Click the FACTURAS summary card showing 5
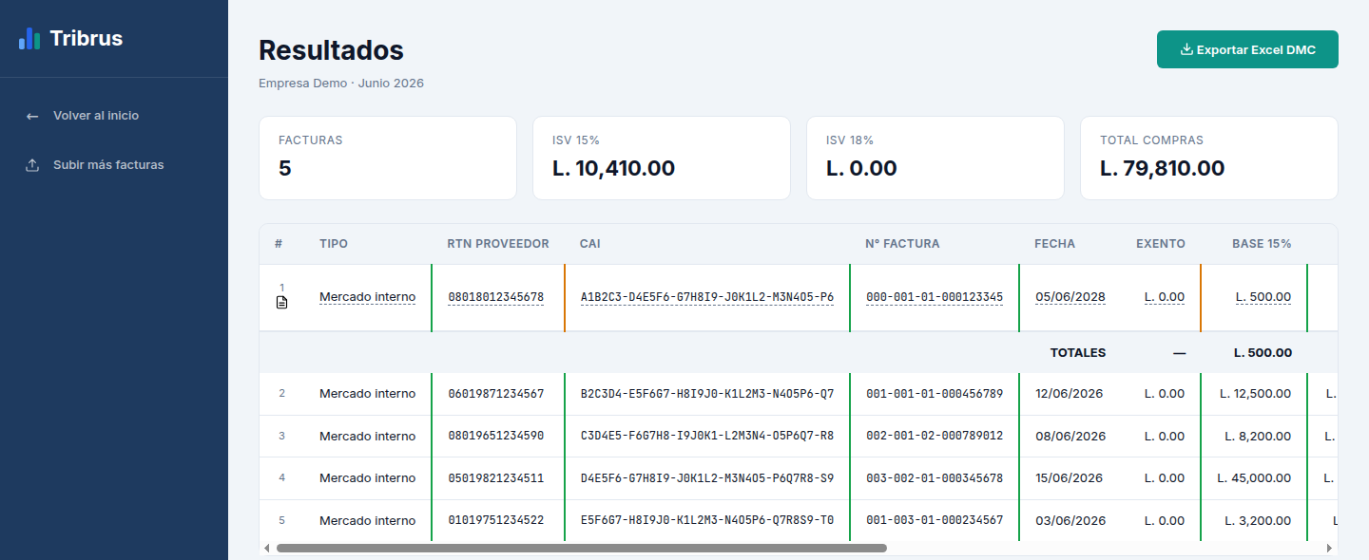 pyautogui.click(x=388, y=159)
